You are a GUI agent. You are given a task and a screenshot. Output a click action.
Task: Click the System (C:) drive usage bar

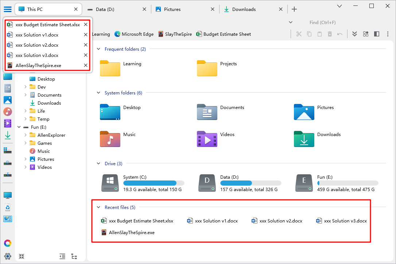(154, 183)
